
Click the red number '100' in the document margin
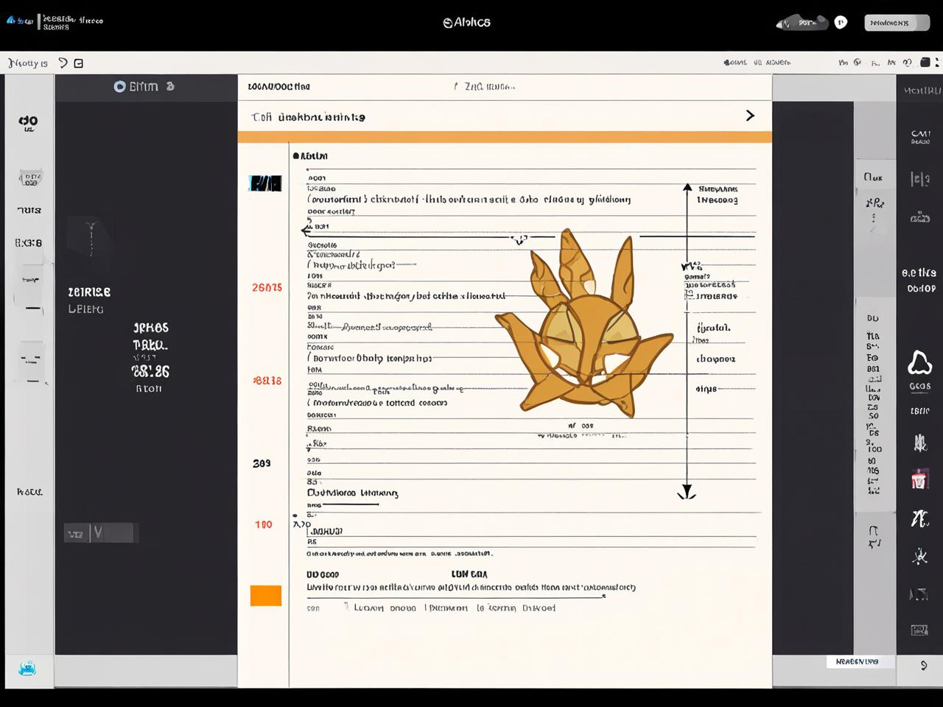264,524
